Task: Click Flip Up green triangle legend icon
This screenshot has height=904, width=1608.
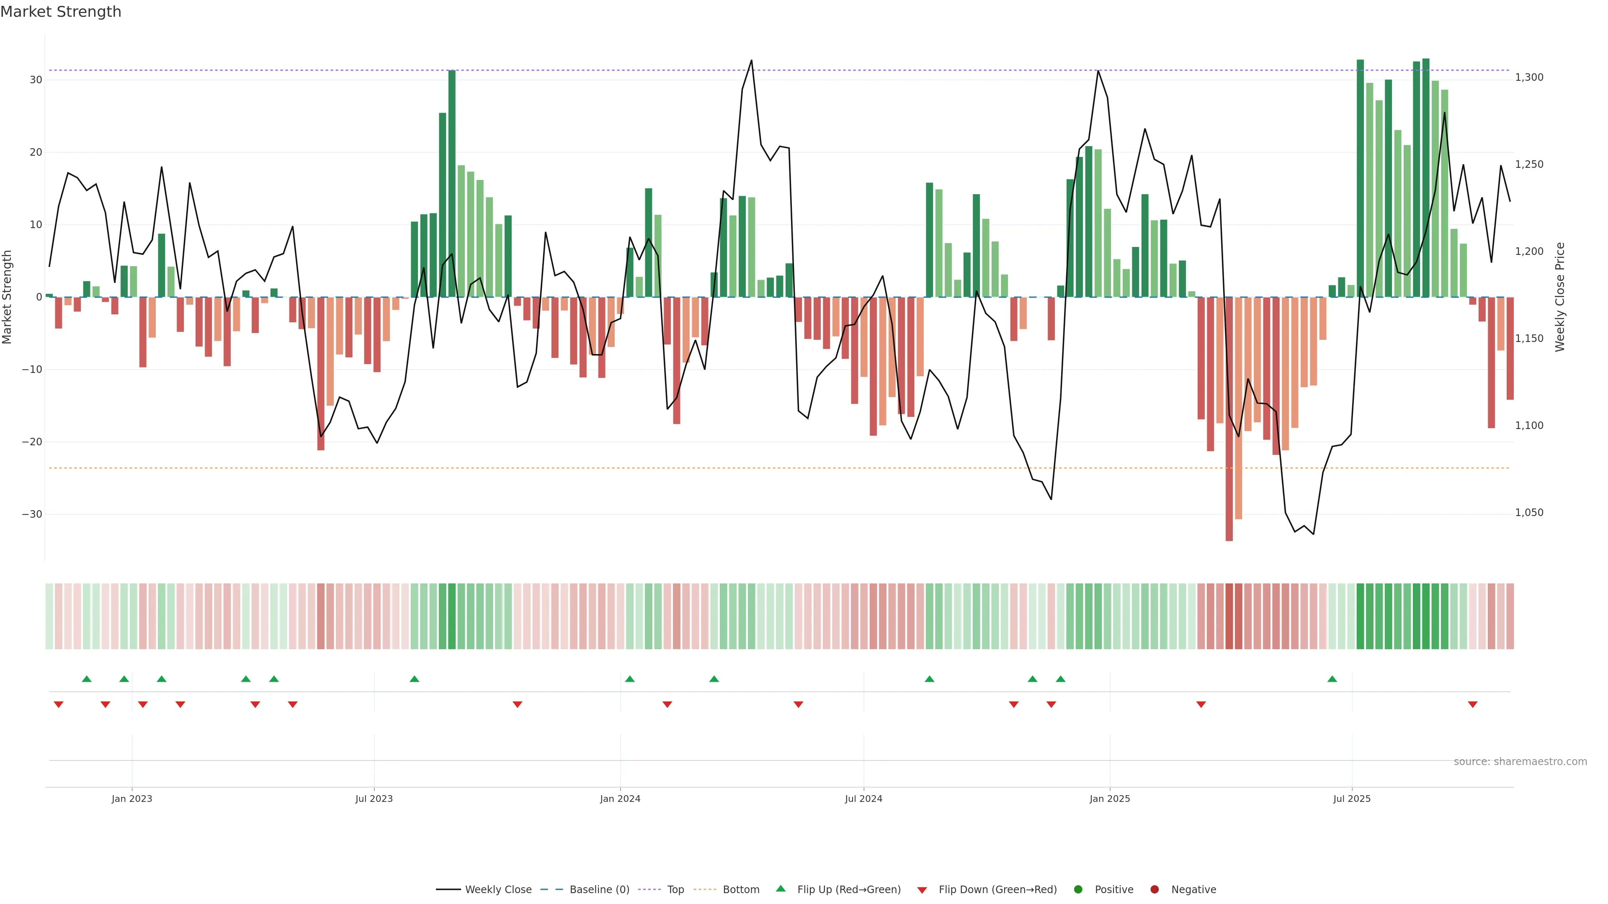Action: click(x=780, y=889)
